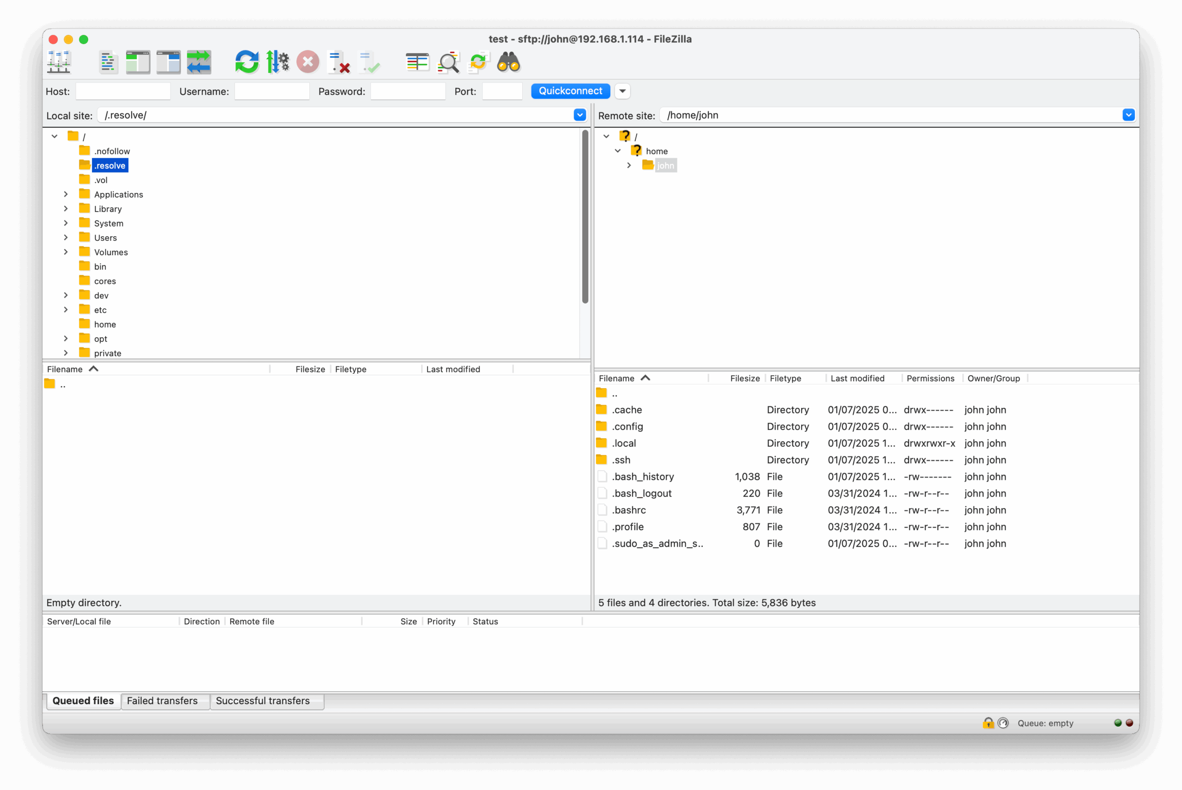Collapse the home folder in remote tree
The image size is (1182, 790).
tap(618, 150)
